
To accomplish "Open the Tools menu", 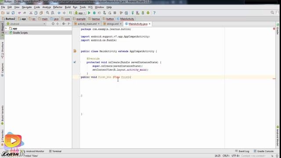I will click(x=83, y=7).
